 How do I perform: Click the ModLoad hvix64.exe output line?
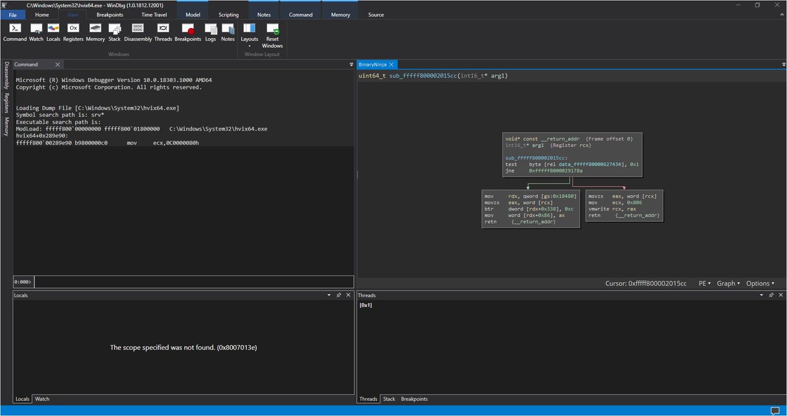[x=142, y=129]
